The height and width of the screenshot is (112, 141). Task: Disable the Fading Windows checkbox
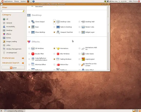pos(54,59)
